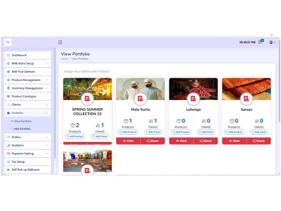Open the Tax Setup menu item
This screenshot has width=281, height=211.
28,161
